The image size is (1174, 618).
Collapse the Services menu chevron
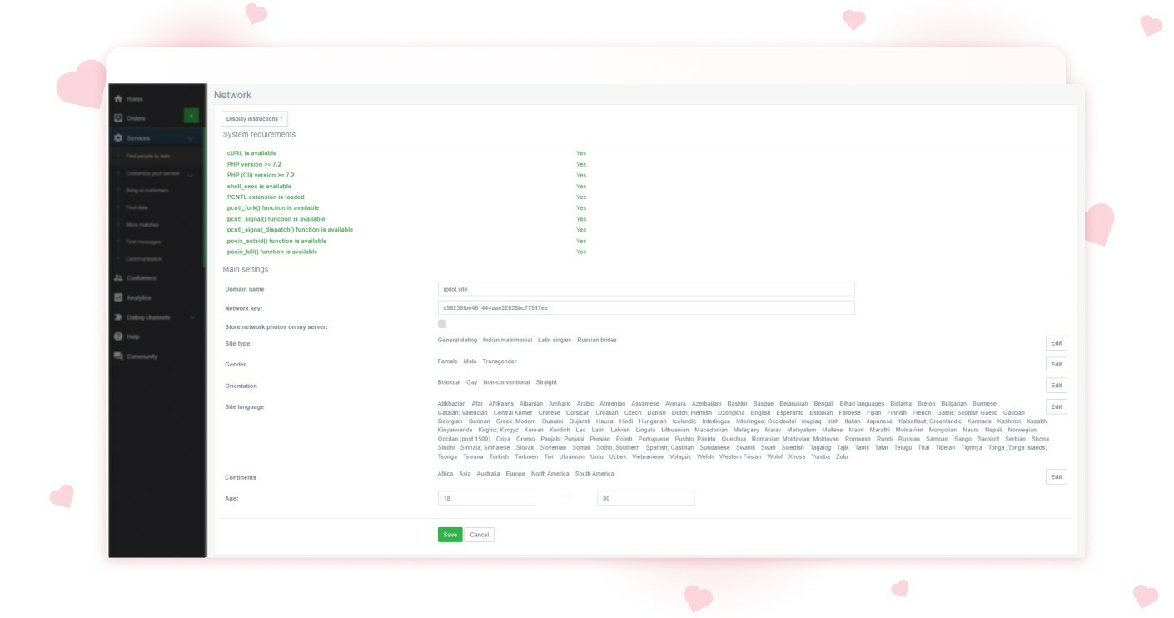[x=192, y=137]
